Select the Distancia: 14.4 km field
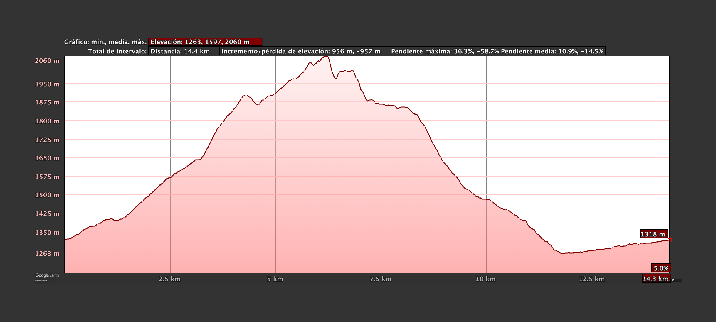The width and height of the screenshot is (716, 322). [x=184, y=51]
